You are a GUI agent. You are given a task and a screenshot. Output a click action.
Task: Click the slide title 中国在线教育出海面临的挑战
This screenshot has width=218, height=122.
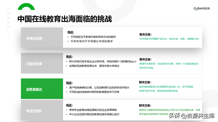[65, 19]
